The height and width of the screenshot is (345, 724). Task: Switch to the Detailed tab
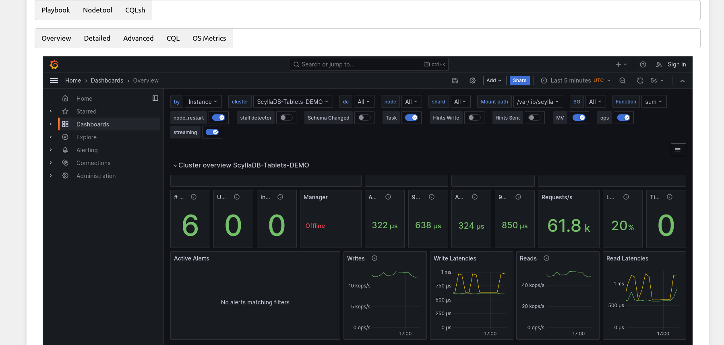point(97,38)
